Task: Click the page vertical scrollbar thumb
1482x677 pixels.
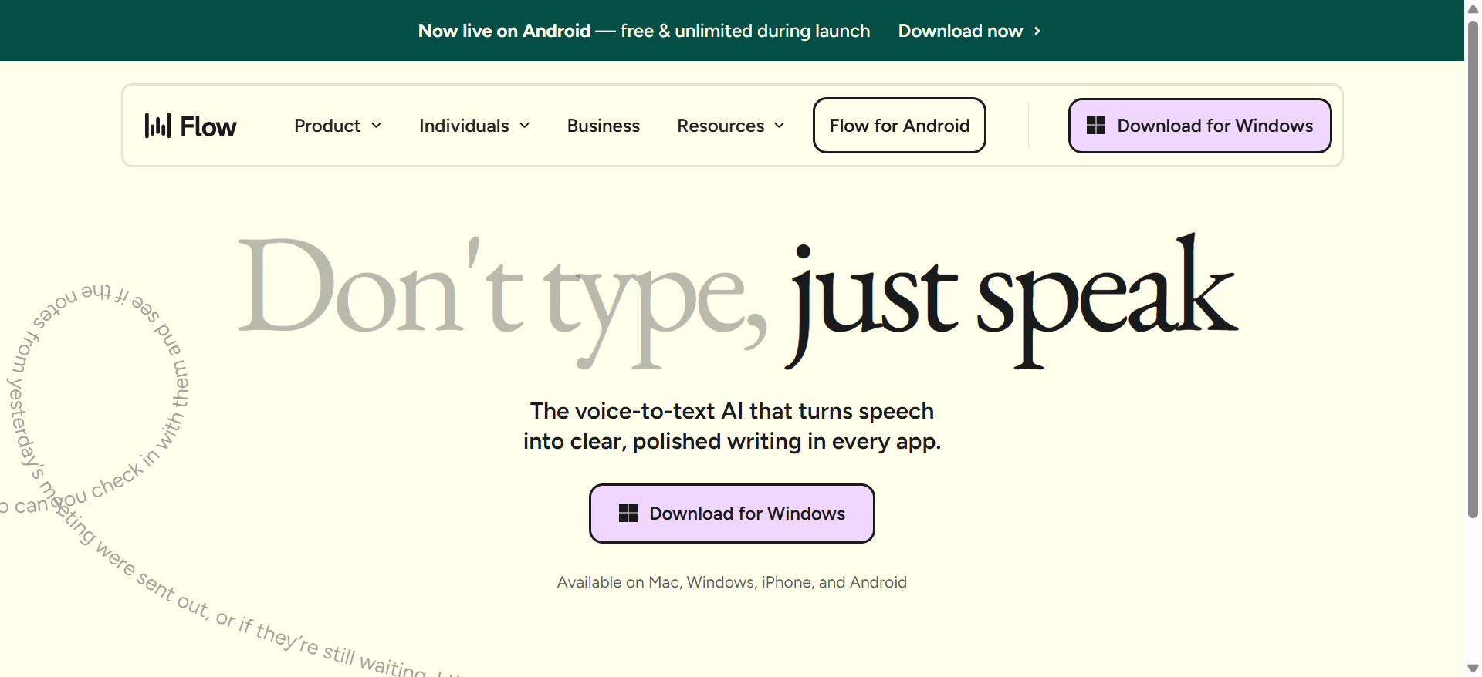Action: click(1473, 270)
